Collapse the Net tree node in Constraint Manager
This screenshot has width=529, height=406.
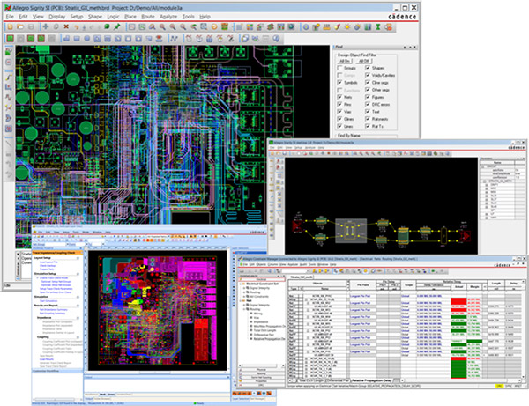click(241, 301)
